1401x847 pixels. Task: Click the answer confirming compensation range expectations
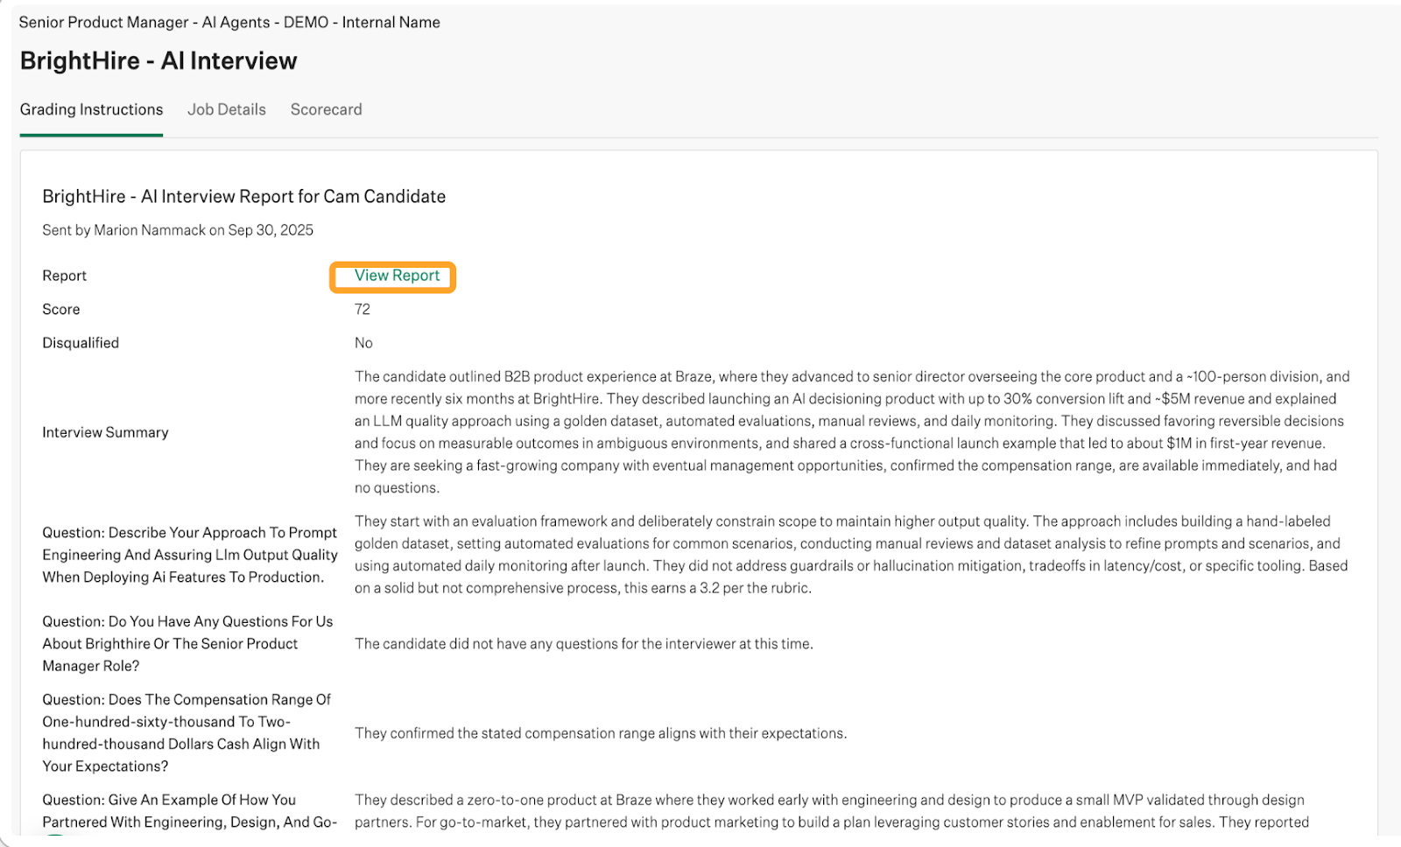(x=600, y=733)
